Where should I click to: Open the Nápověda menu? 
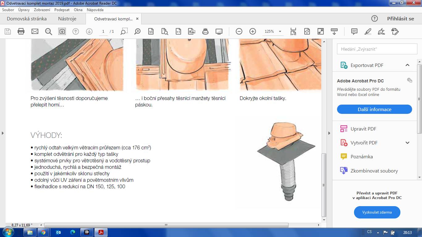(95, 10)
